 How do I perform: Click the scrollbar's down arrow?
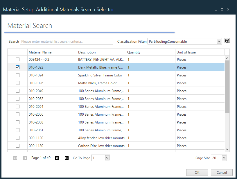pos(227,149)
